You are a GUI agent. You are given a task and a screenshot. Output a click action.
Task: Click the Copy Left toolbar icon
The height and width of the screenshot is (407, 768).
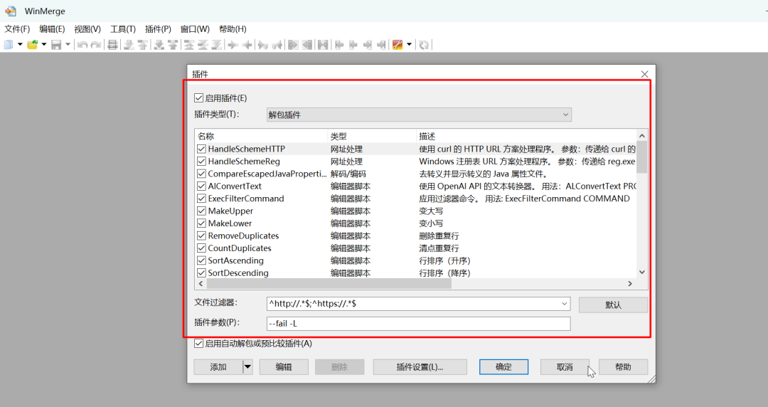click(x=247, y=45)
